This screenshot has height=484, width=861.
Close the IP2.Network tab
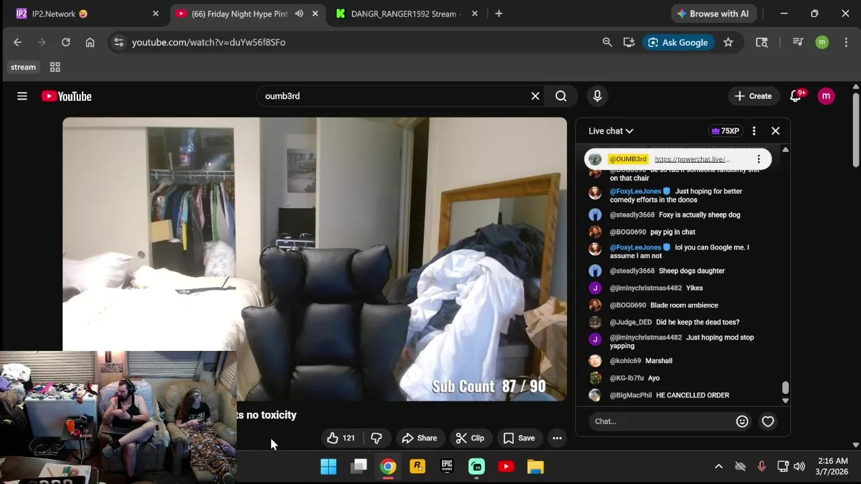pyautogui.click(x=155, y=13)
